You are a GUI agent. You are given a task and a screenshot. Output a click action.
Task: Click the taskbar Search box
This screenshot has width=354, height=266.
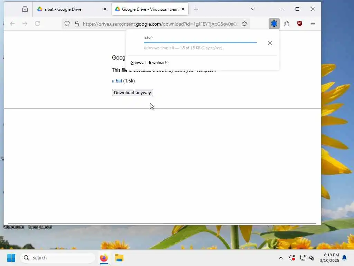click(58, 258)
